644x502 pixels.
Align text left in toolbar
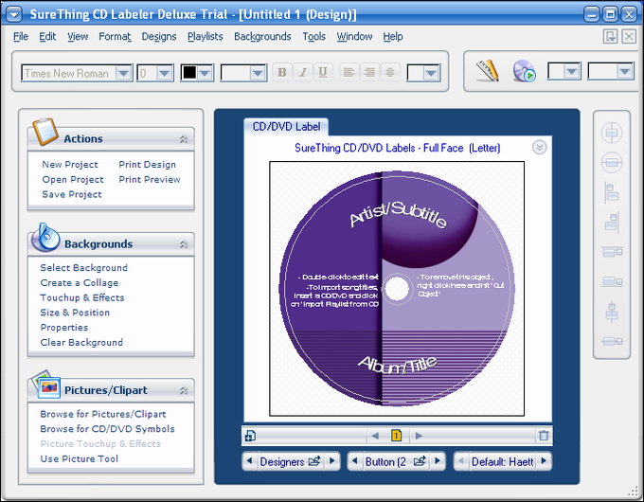tap(349, 73)
